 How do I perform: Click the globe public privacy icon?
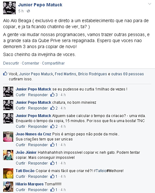(28, 11)
